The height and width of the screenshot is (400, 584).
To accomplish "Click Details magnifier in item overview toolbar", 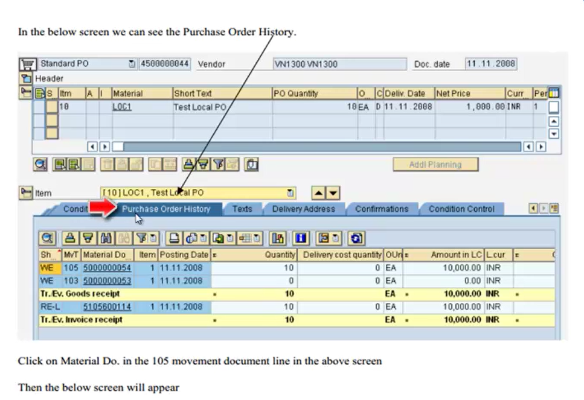I will tap(40, 164).
